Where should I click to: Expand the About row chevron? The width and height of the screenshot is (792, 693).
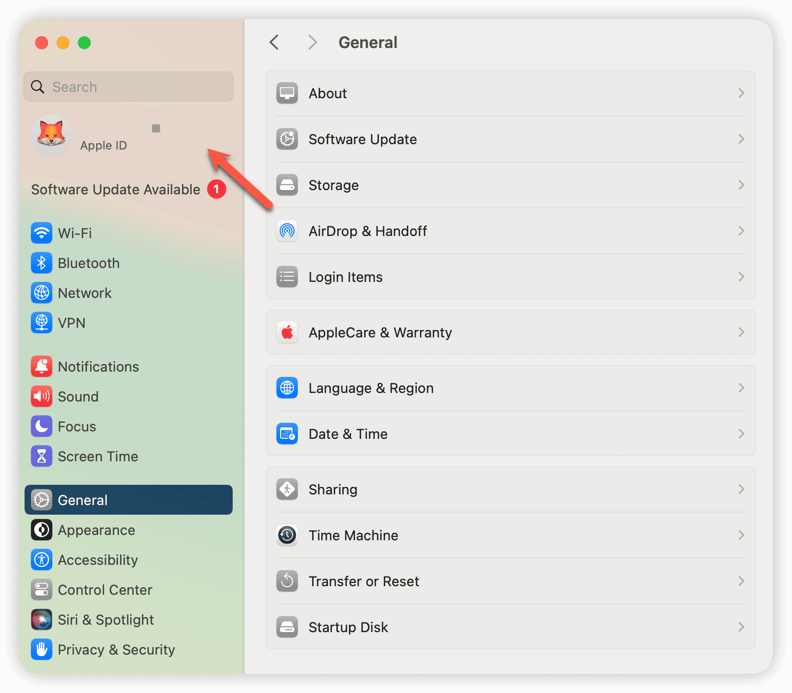(x=741, y=93)
